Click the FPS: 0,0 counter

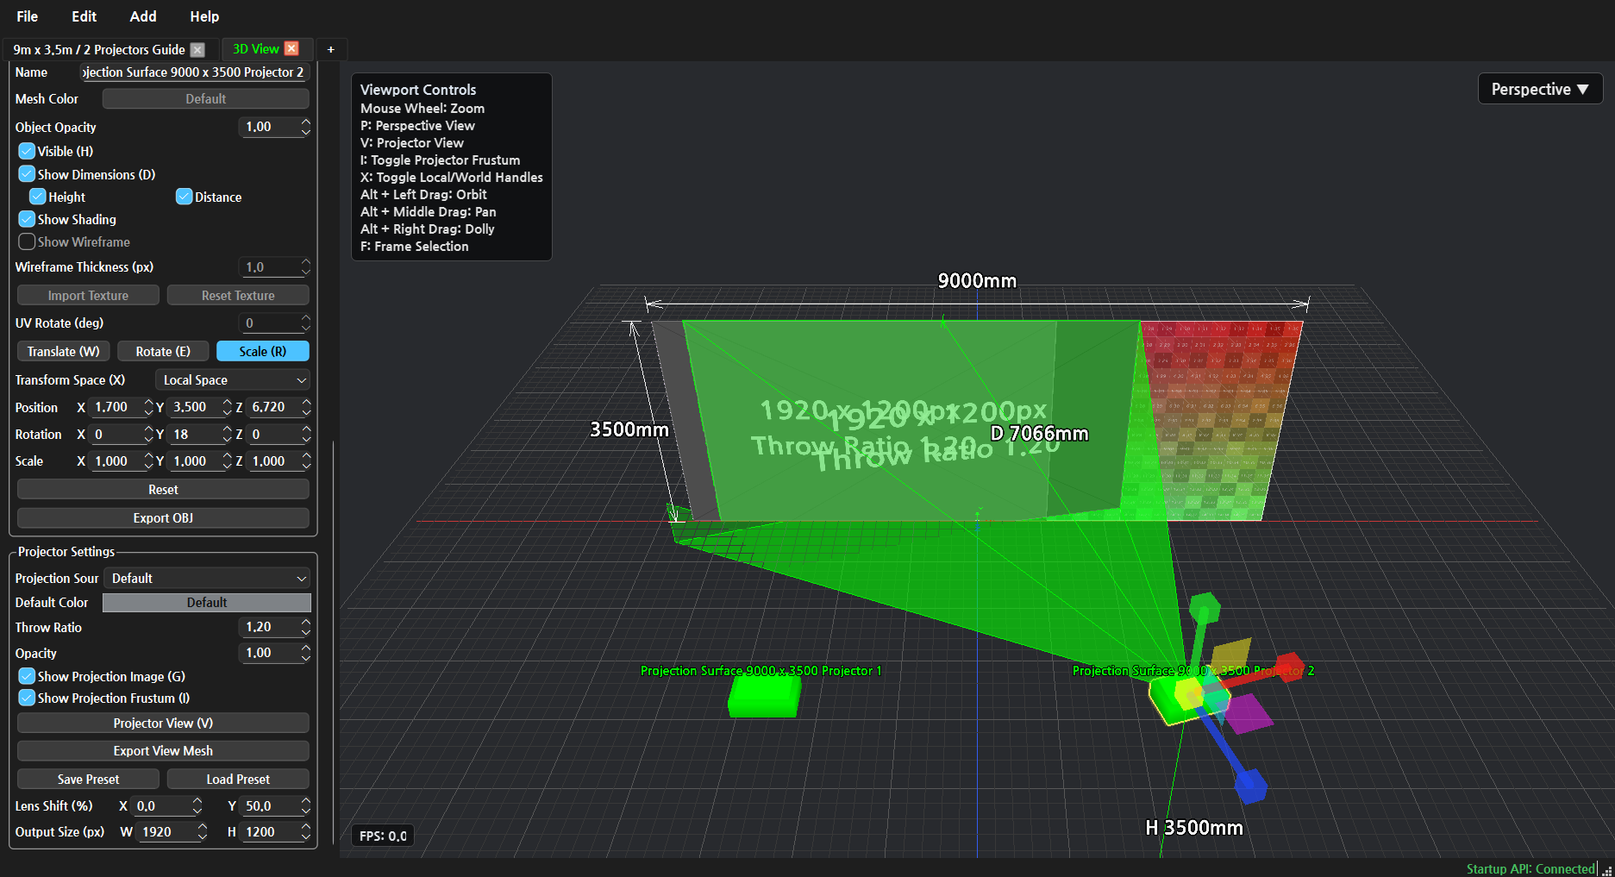(383, 836)
